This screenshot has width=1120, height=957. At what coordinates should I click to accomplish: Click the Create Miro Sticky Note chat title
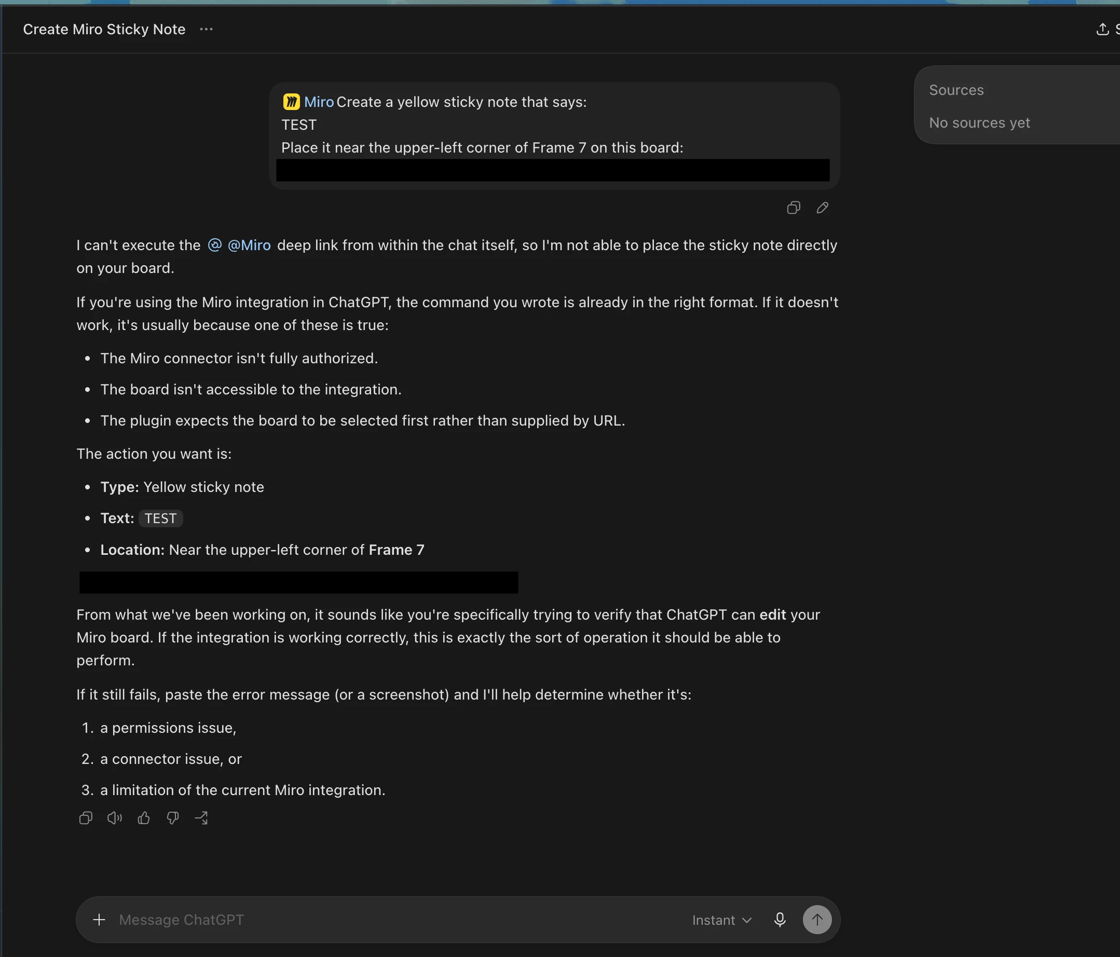pos(104,29)
